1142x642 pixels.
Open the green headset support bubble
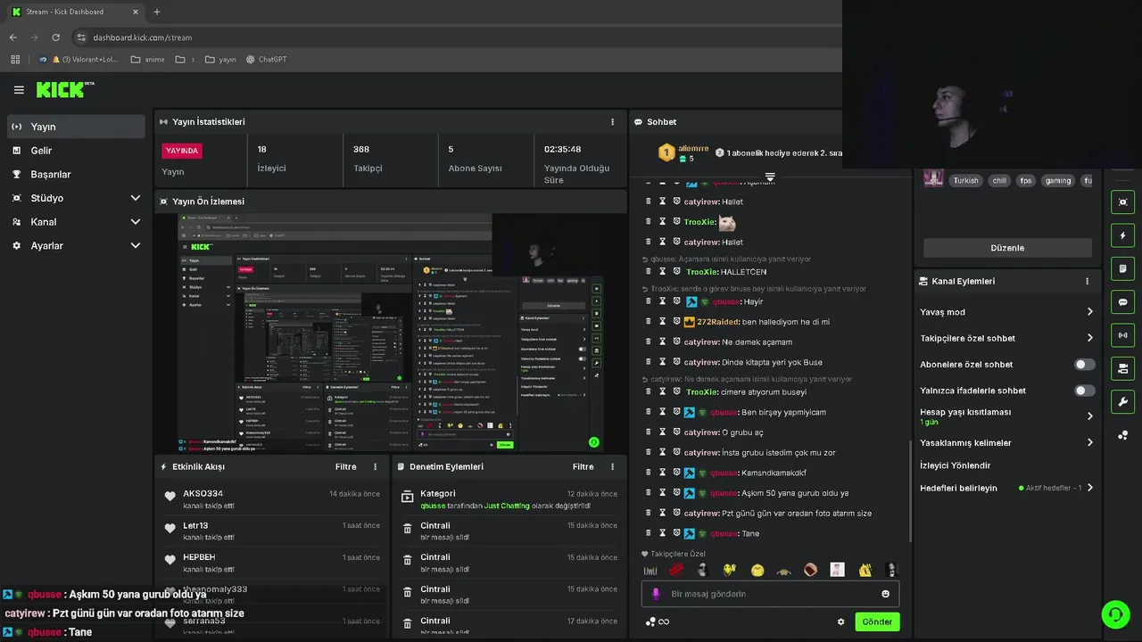[x=1115, y=614]
